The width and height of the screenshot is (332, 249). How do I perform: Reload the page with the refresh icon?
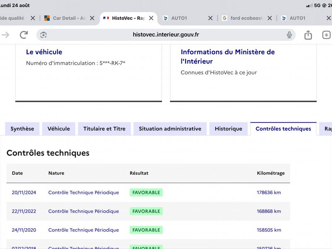(24, 35)
